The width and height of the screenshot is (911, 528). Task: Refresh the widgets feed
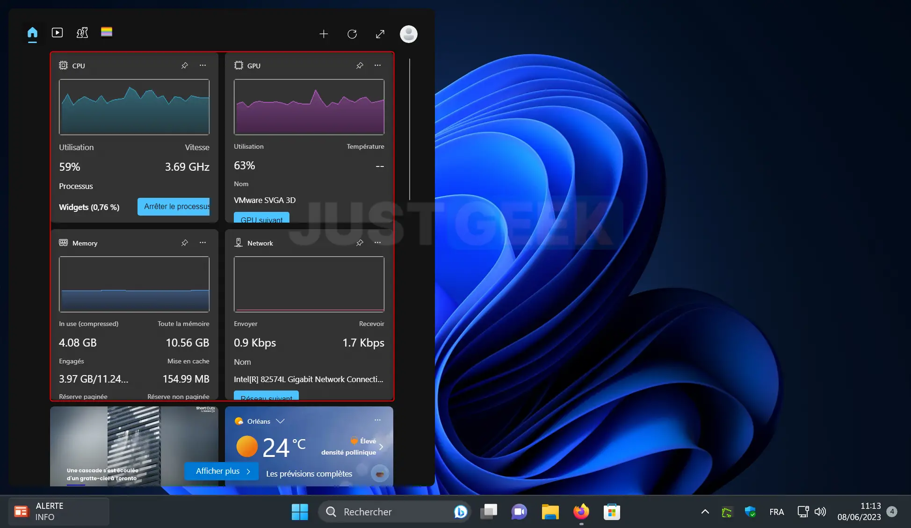point(352,34)
